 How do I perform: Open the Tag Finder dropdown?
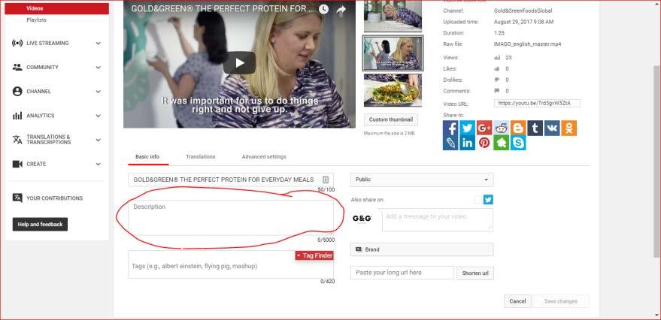pyautogui.click(x=314, y=255)
